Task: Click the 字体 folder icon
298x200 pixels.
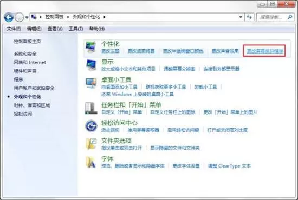Action: click(90, 162)
